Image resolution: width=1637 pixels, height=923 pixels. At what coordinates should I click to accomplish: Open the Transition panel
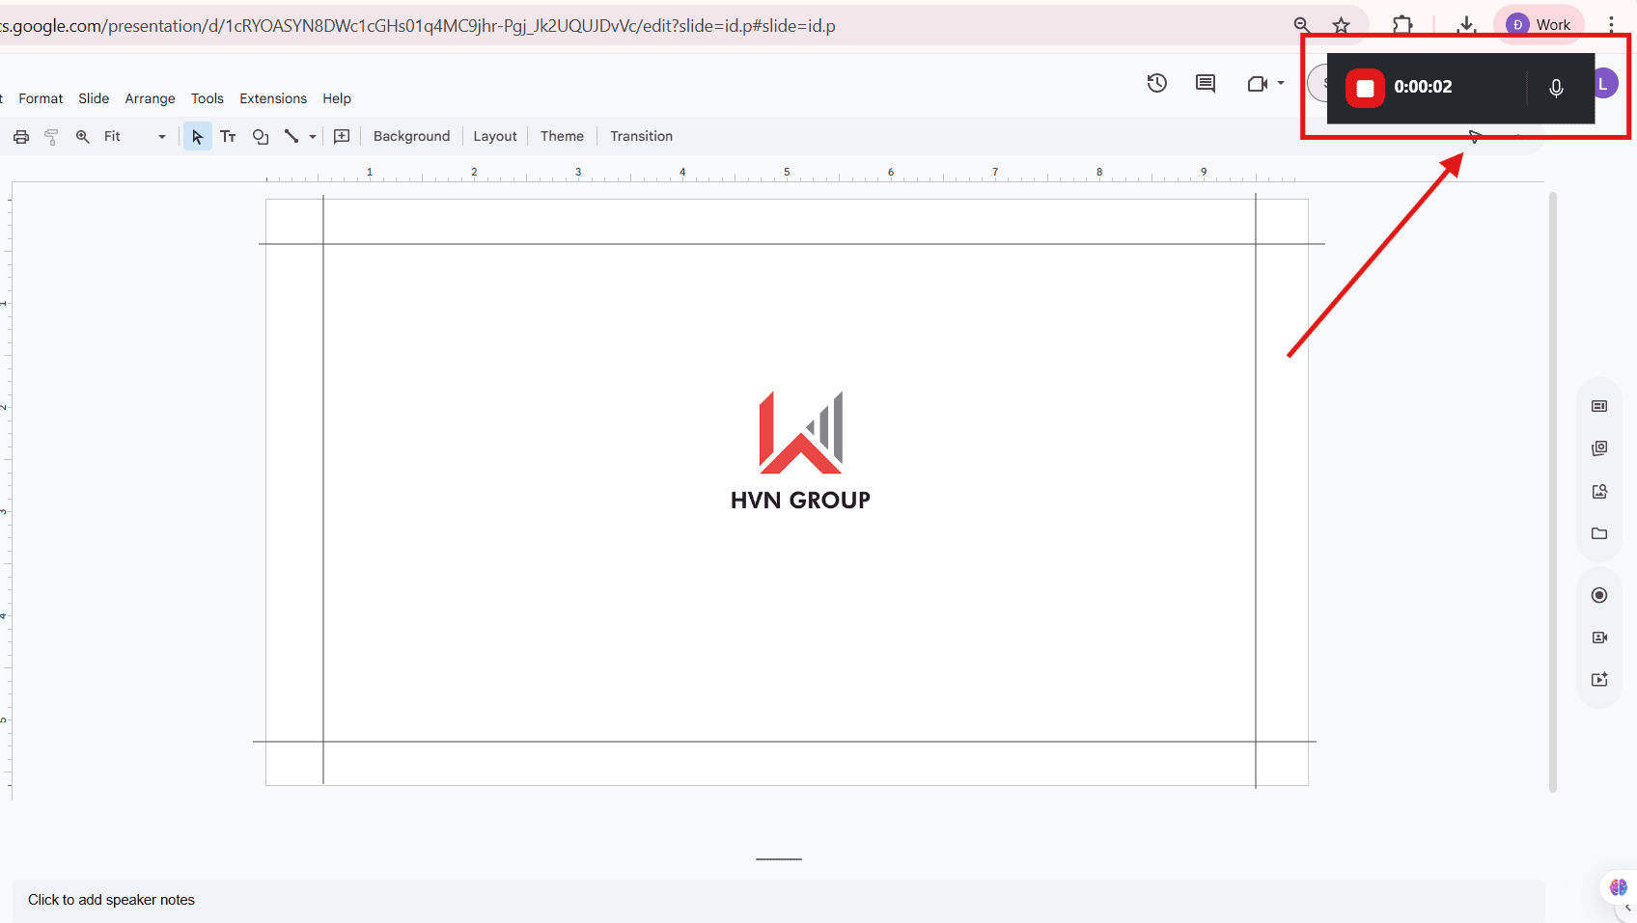point(641,137)
